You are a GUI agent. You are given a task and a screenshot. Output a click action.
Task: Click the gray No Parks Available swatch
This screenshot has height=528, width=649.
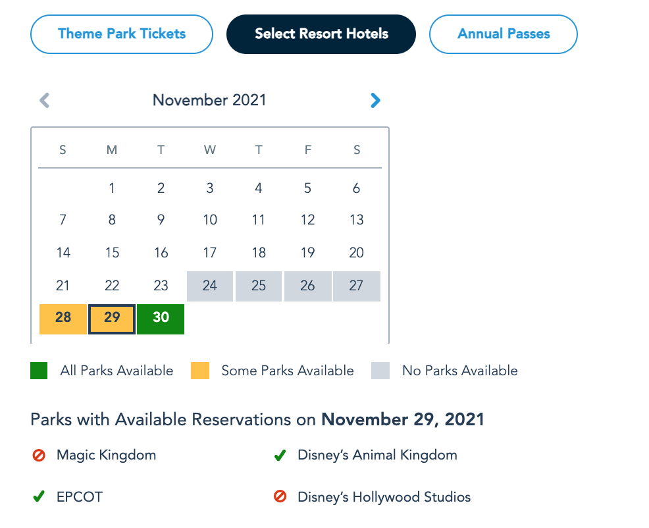(380, 371)
